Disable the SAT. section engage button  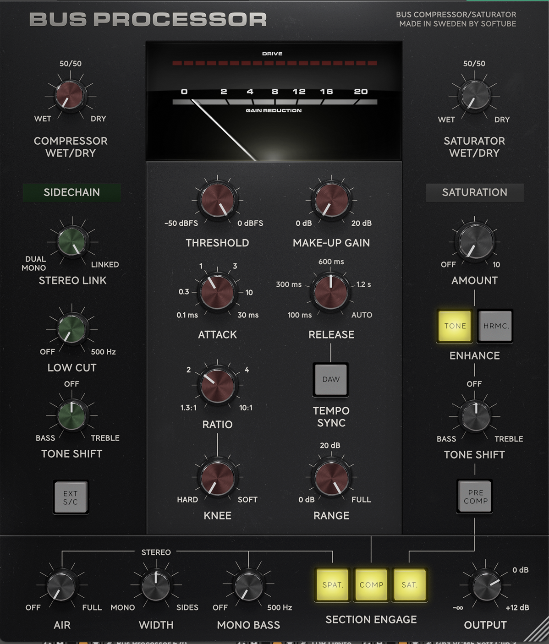(410, 585)
